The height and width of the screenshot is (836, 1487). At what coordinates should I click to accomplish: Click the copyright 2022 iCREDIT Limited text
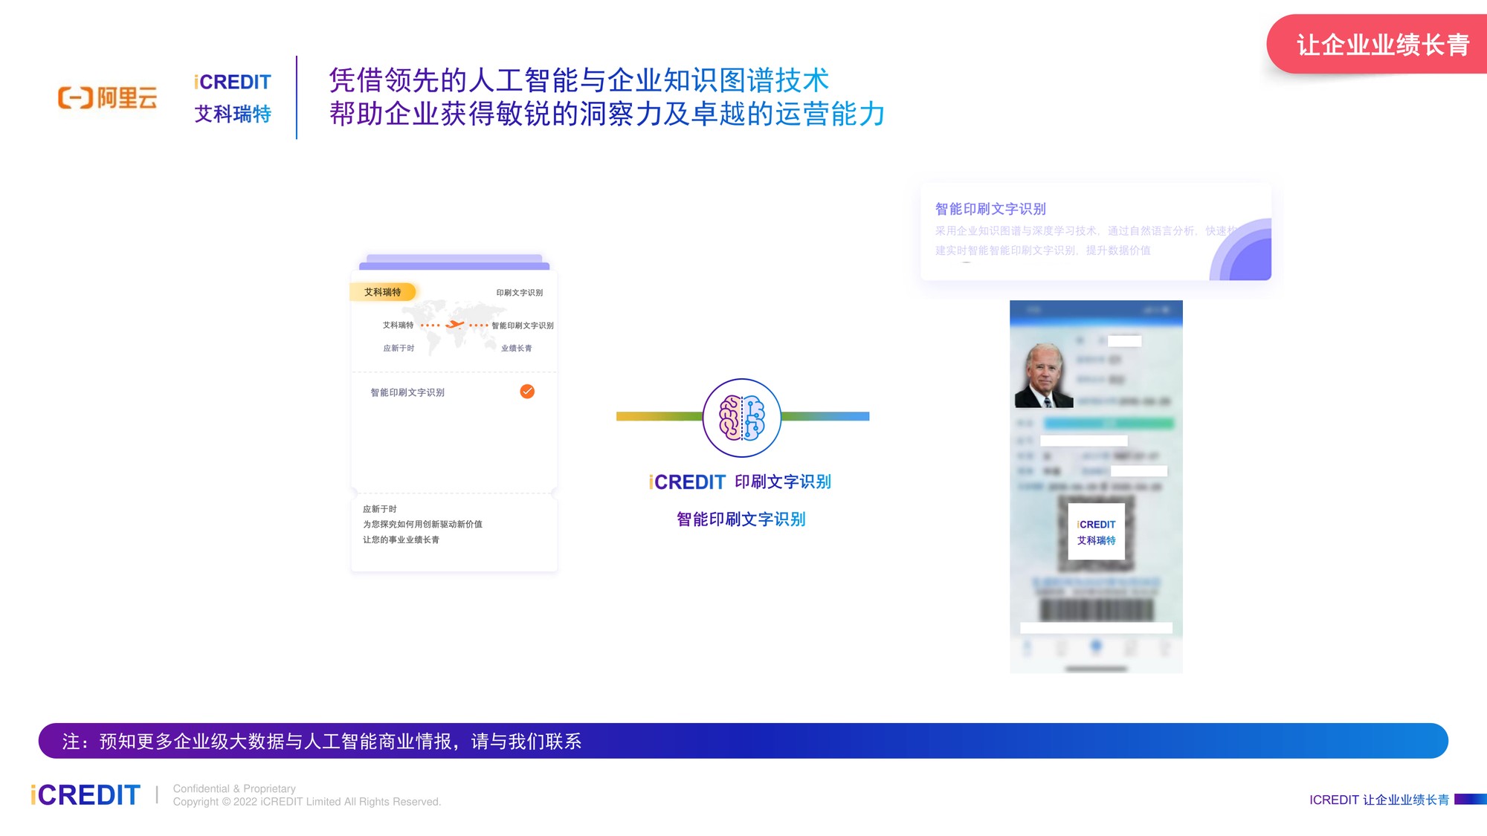click(x=307, y=802)
